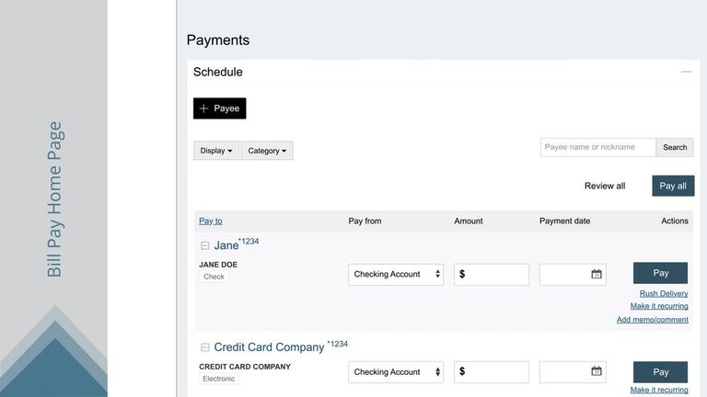Click the Actions column header
This screenshot has width=707, height=397.
pos(675,221)
